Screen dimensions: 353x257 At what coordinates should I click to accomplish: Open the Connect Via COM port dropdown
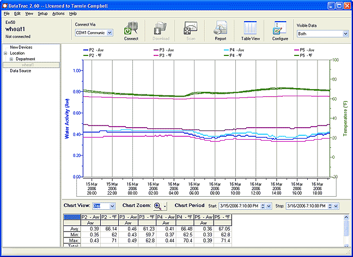pos(109,33)
